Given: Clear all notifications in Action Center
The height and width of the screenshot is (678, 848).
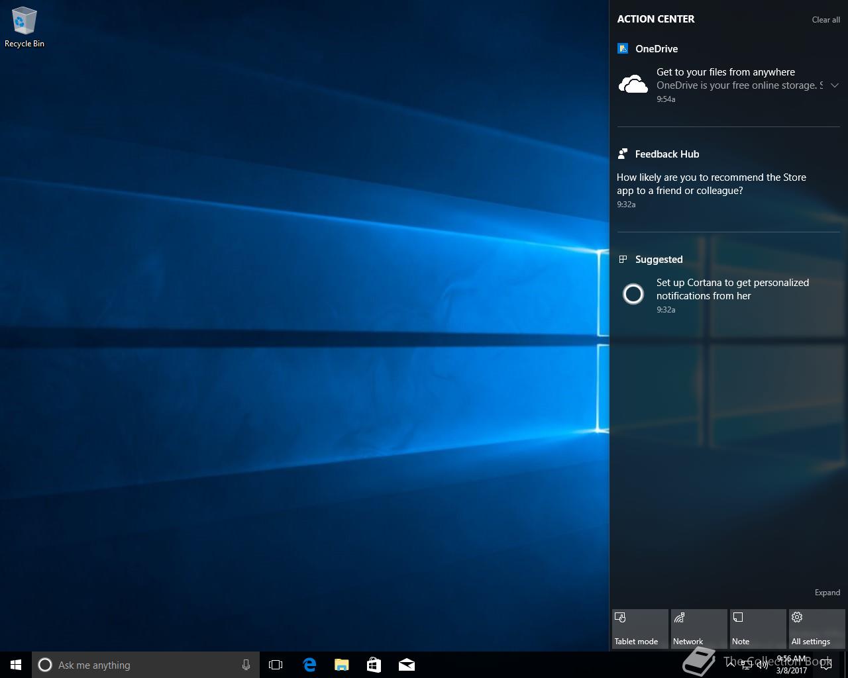Looking at the screenshot, I should (825, 20).
